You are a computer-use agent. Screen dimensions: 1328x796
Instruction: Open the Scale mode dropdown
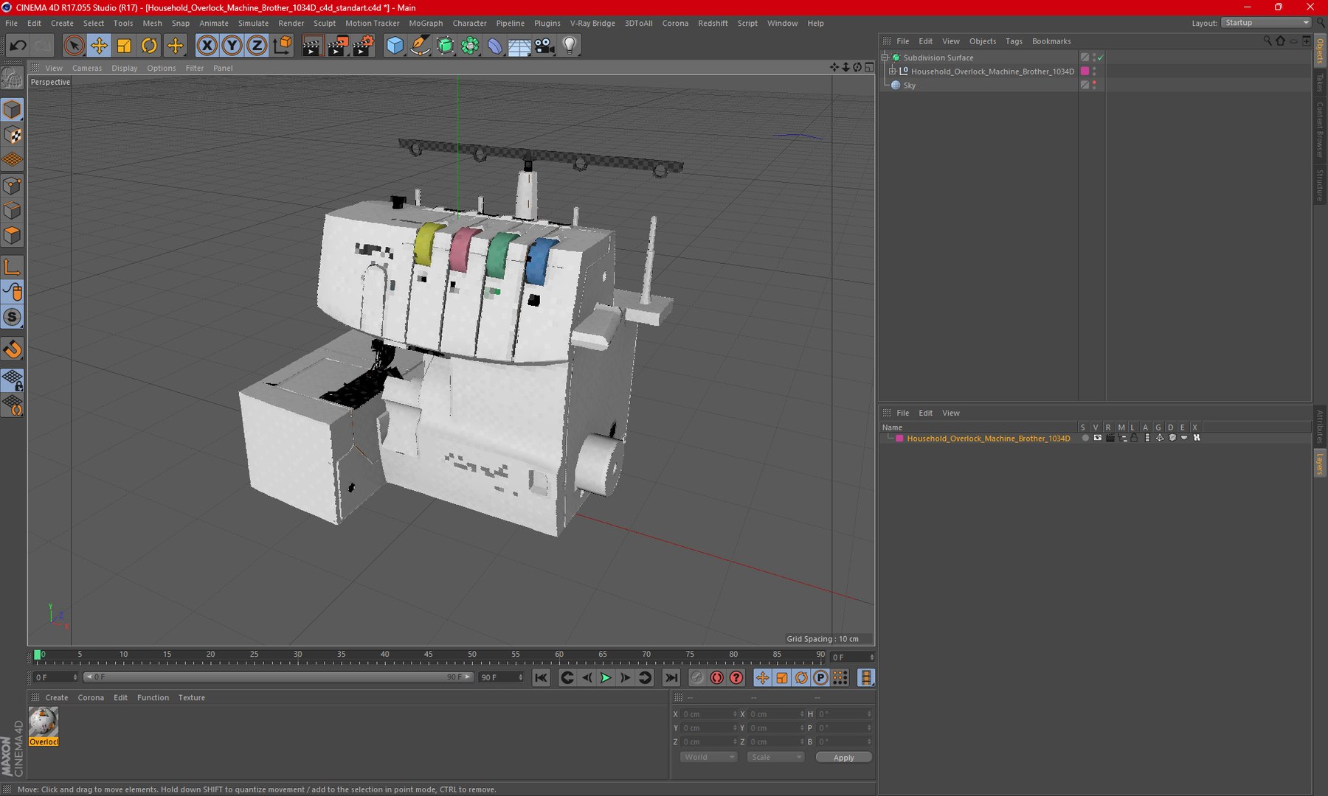[x=775, y=758]
